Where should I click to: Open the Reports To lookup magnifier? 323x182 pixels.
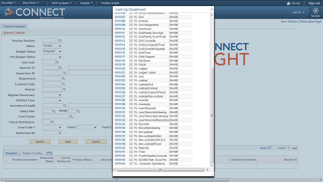(x=60, y=68)
